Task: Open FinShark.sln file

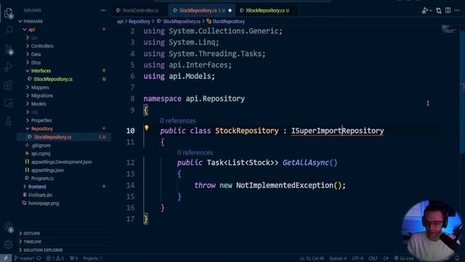Action: pyautogui.click(x=40, y=195)
